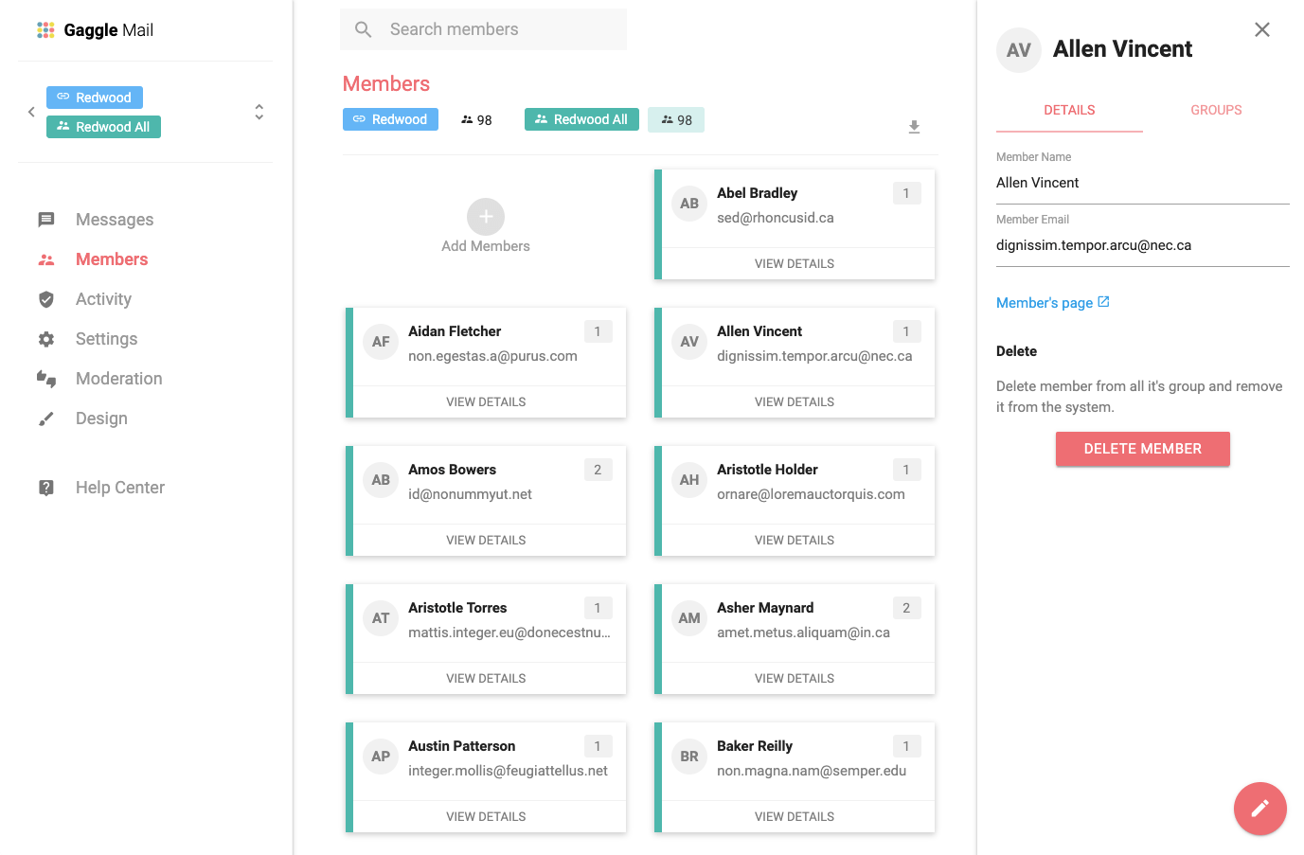Click the Help Center question mark icon
1304x855 pixels.
[x=46, y=487]
